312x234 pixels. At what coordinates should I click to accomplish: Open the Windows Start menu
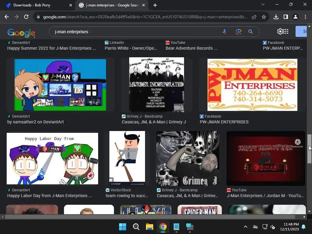pos(122,227)
